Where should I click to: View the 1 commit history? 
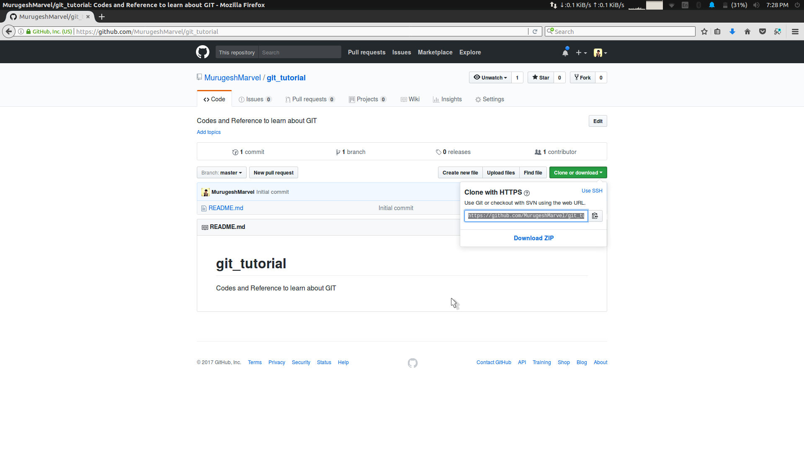point(248,152)
